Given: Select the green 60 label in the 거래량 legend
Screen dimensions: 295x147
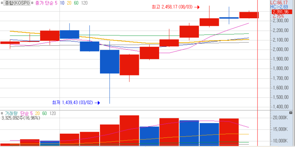Looking at the screenshot, I should (44, 113).
